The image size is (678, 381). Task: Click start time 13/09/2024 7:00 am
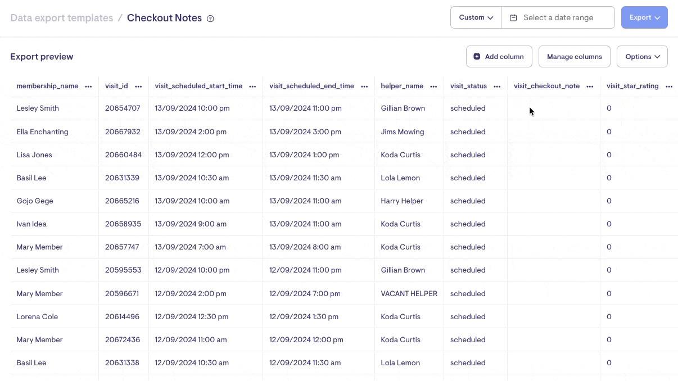[190, 247]
